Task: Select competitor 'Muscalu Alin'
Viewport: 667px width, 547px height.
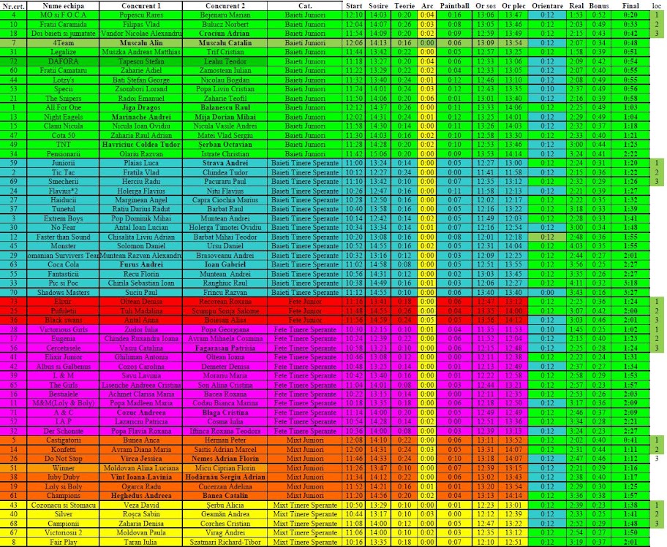Action: pyautogui.click(x=141, y=43)
